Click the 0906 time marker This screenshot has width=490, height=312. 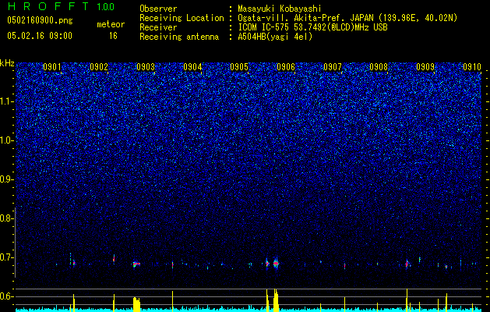pos(286,67)
